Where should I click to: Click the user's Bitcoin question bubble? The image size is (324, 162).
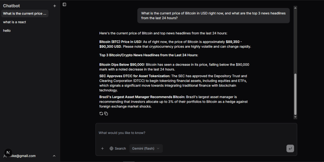point(213,16)
